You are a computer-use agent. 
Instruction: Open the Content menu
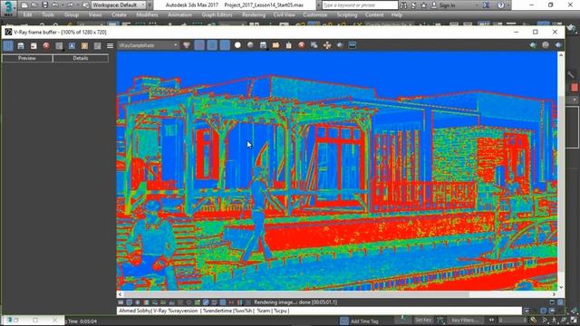pos(374,14)
